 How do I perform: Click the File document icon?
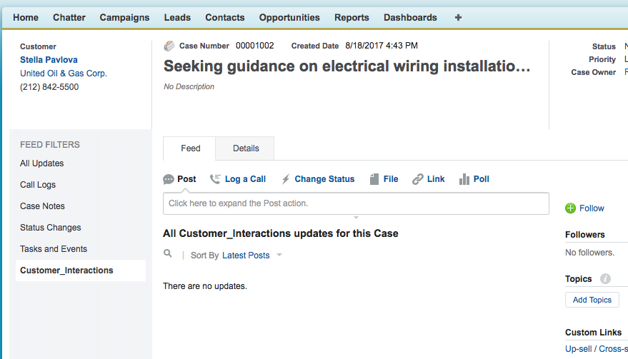click(x=374, y=179)
